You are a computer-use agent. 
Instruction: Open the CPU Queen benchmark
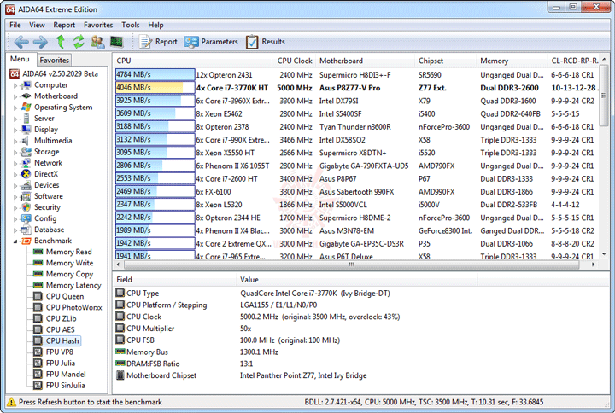(65, 296)
